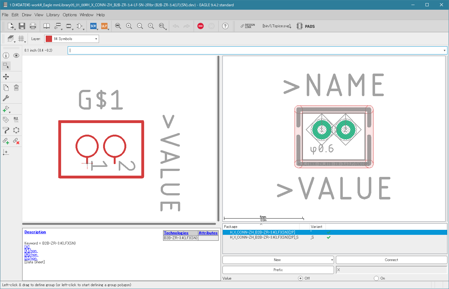Click the Zoom to fit icon
This screenshot has width=449, height=289.
[118, 26]
